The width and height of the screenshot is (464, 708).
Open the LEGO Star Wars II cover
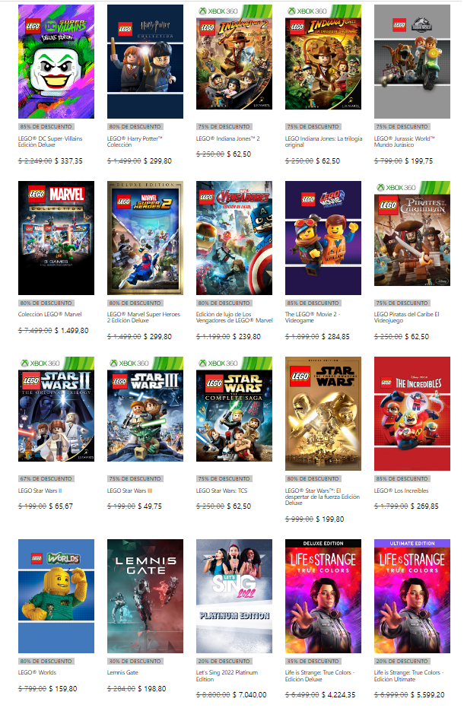click(56, 409)
